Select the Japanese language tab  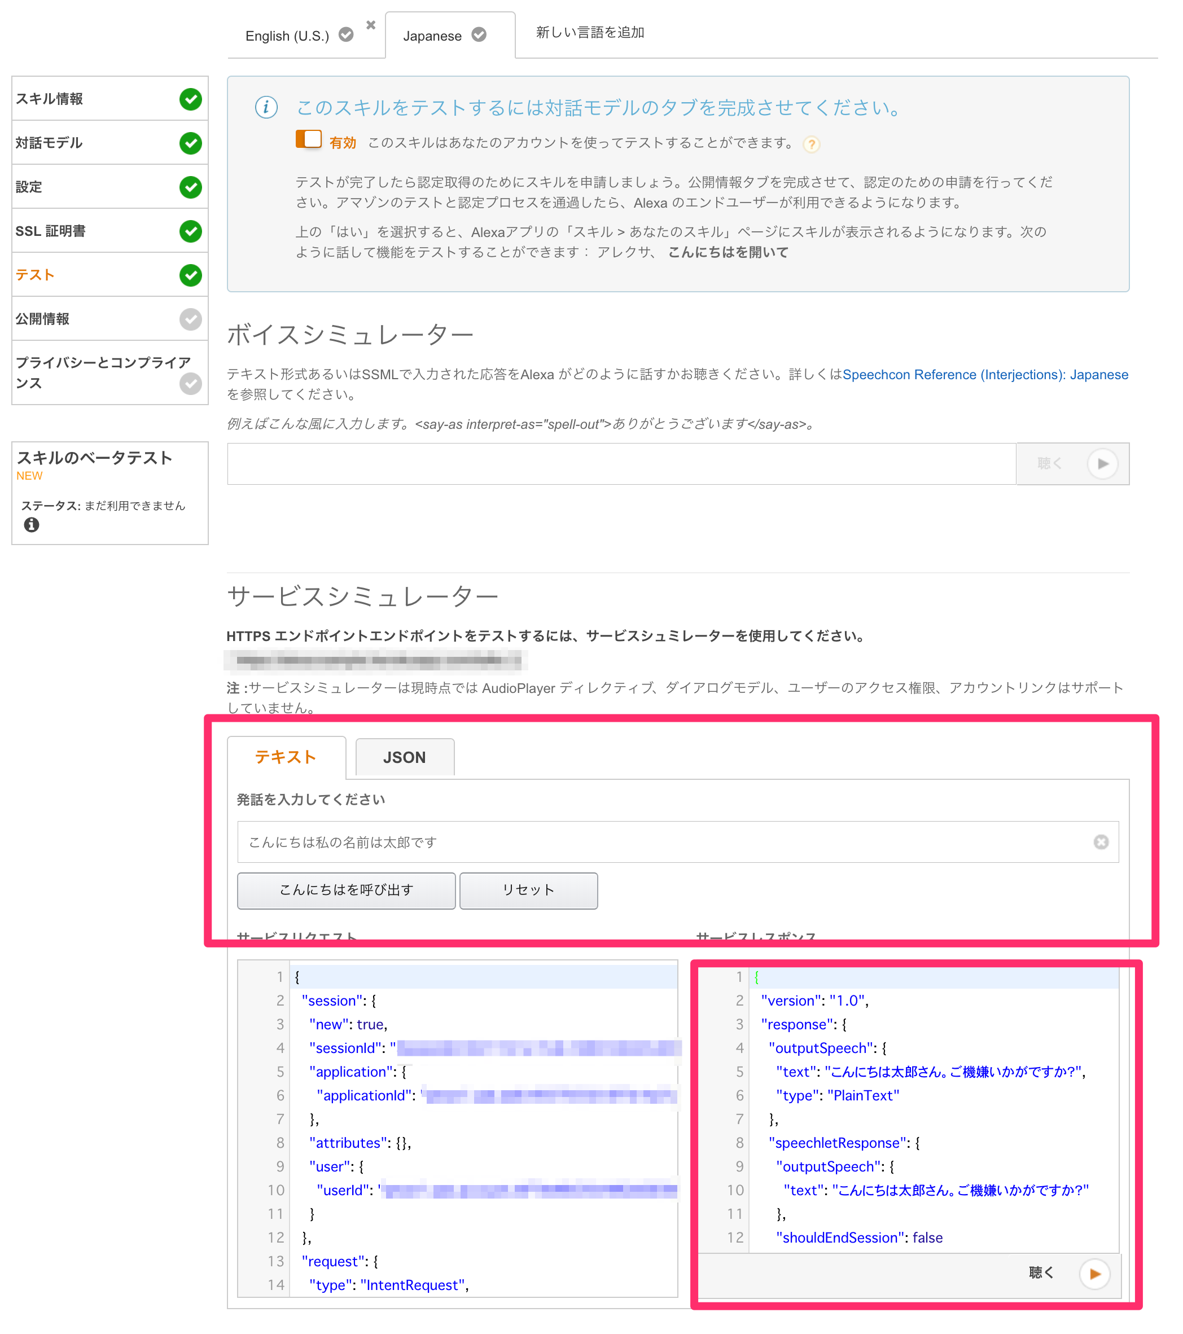[433, 36]
